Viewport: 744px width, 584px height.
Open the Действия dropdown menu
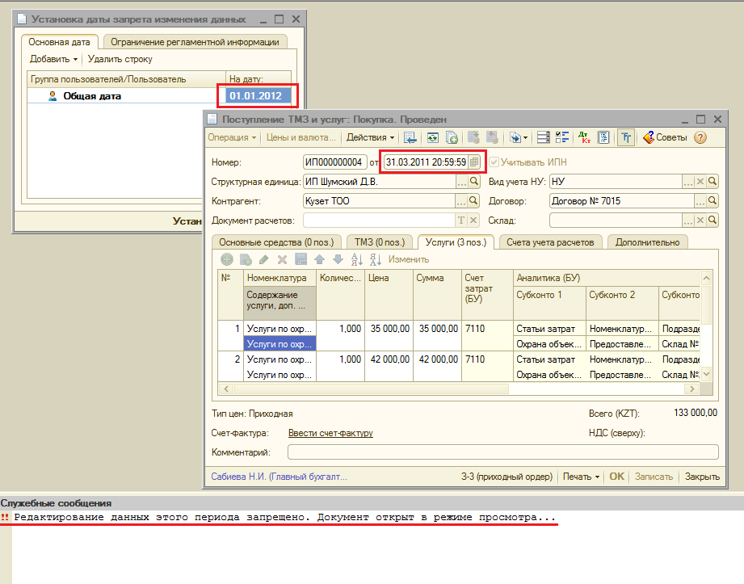[370, 137]
